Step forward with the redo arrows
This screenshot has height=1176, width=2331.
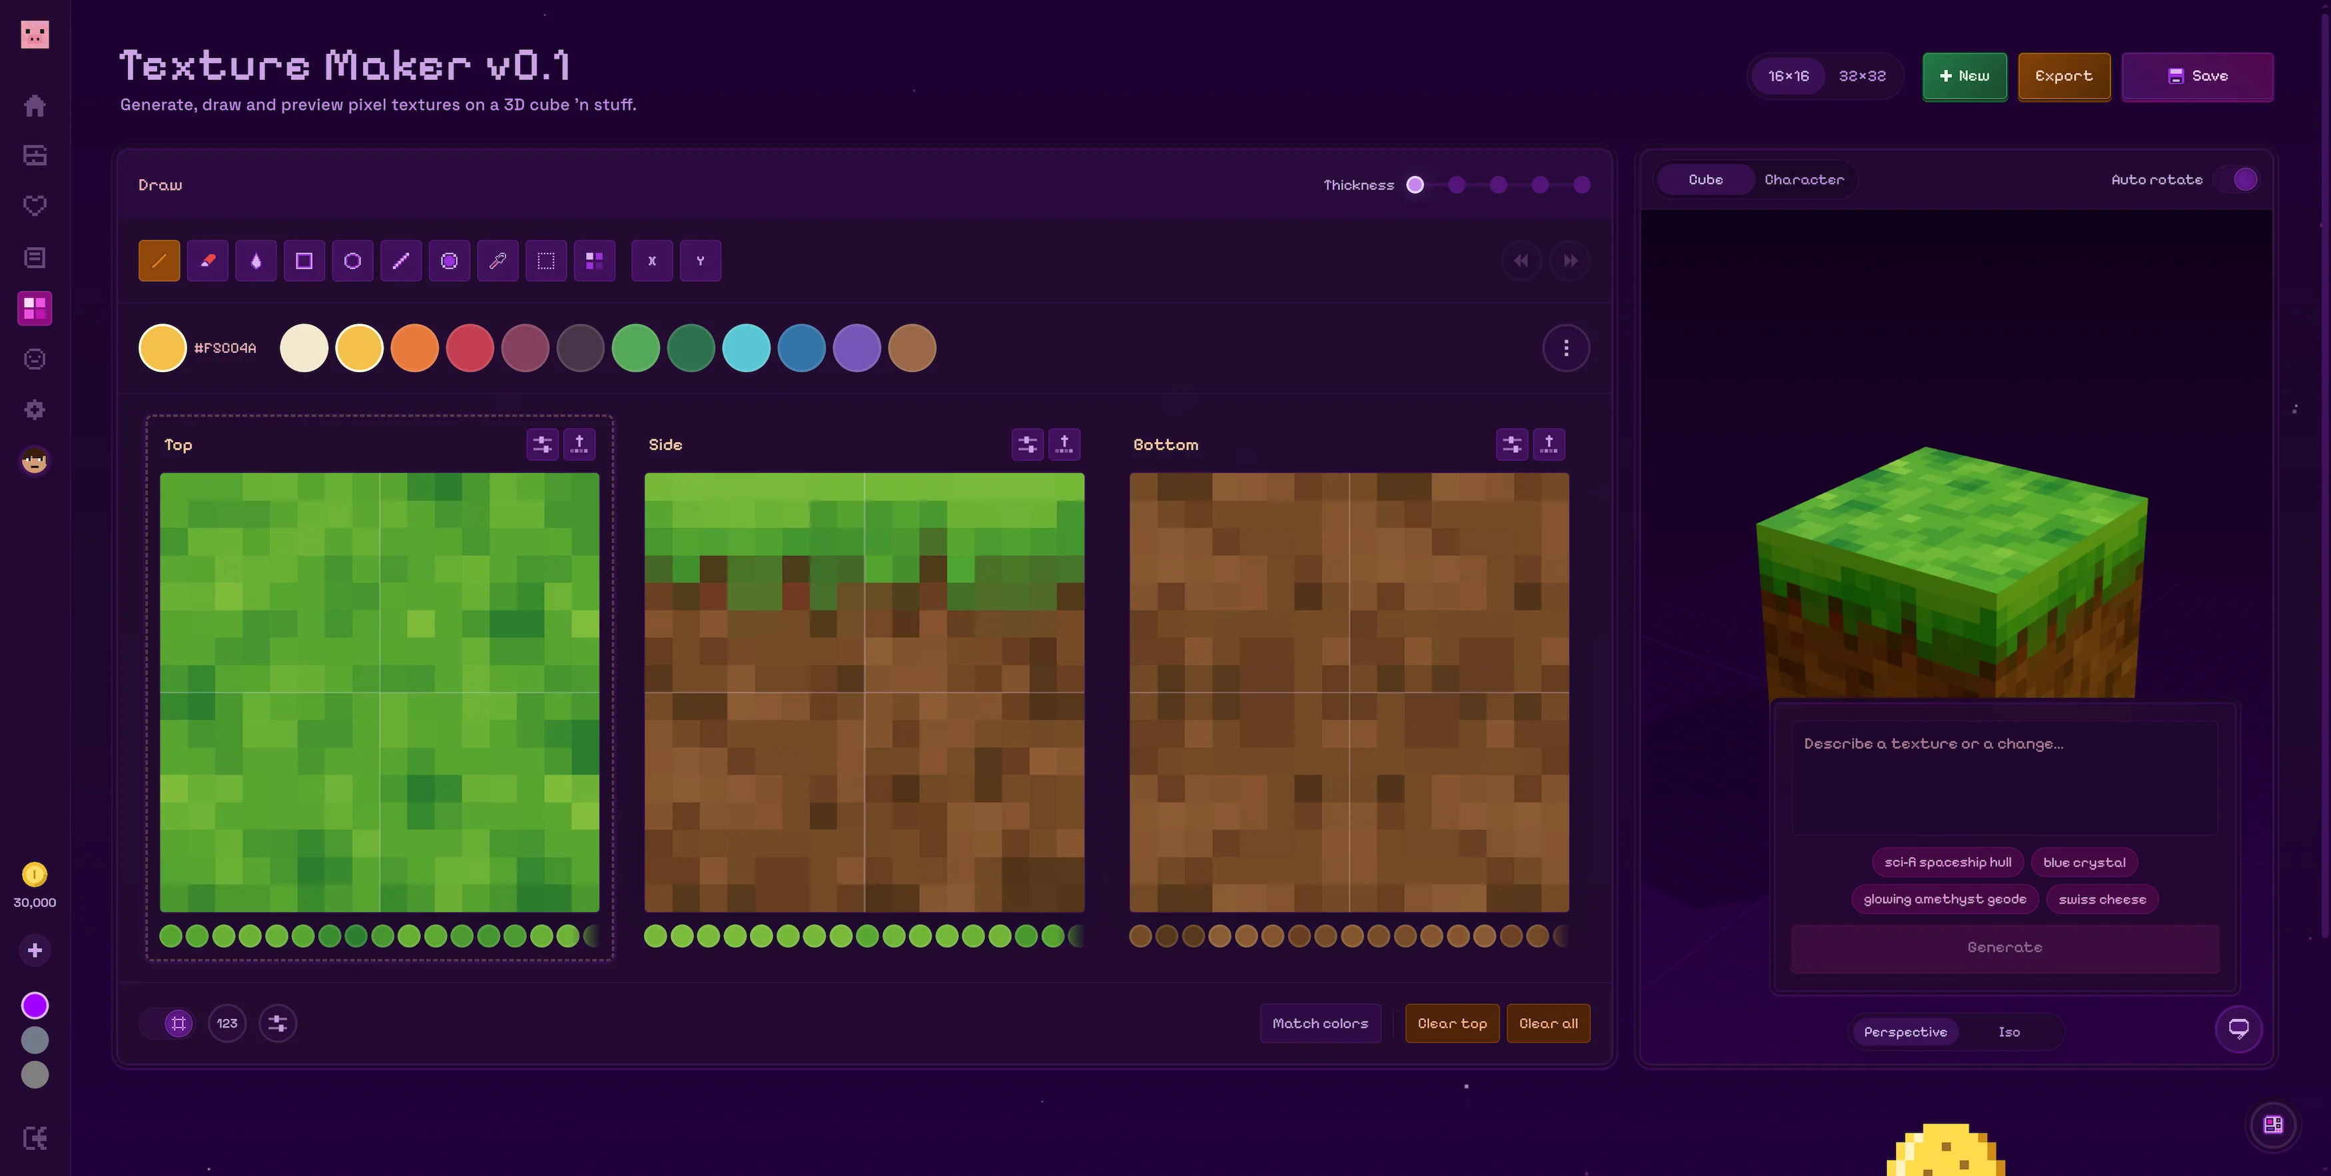pyautogui.click(x=1571, y=260)
